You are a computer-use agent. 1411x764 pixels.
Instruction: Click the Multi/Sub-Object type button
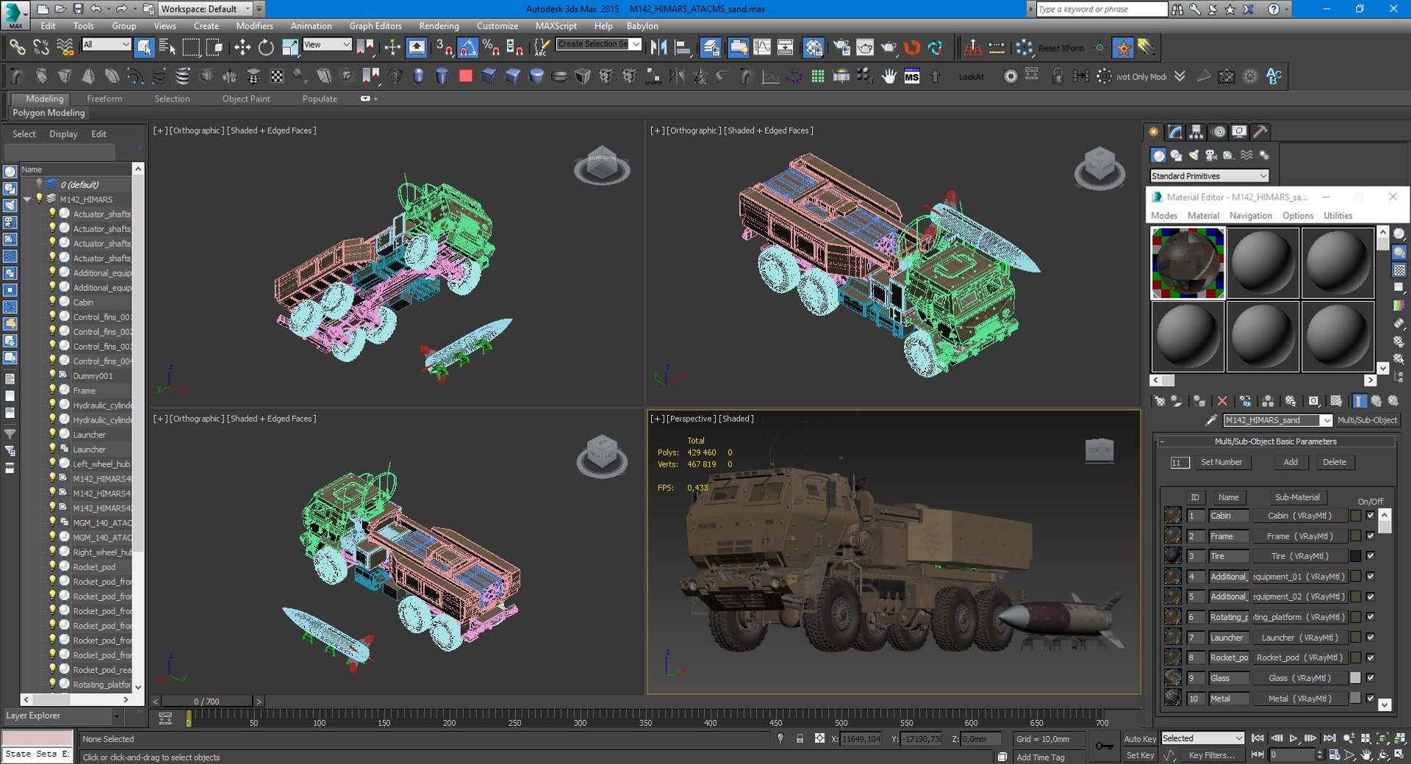(x=1367, y=420)
